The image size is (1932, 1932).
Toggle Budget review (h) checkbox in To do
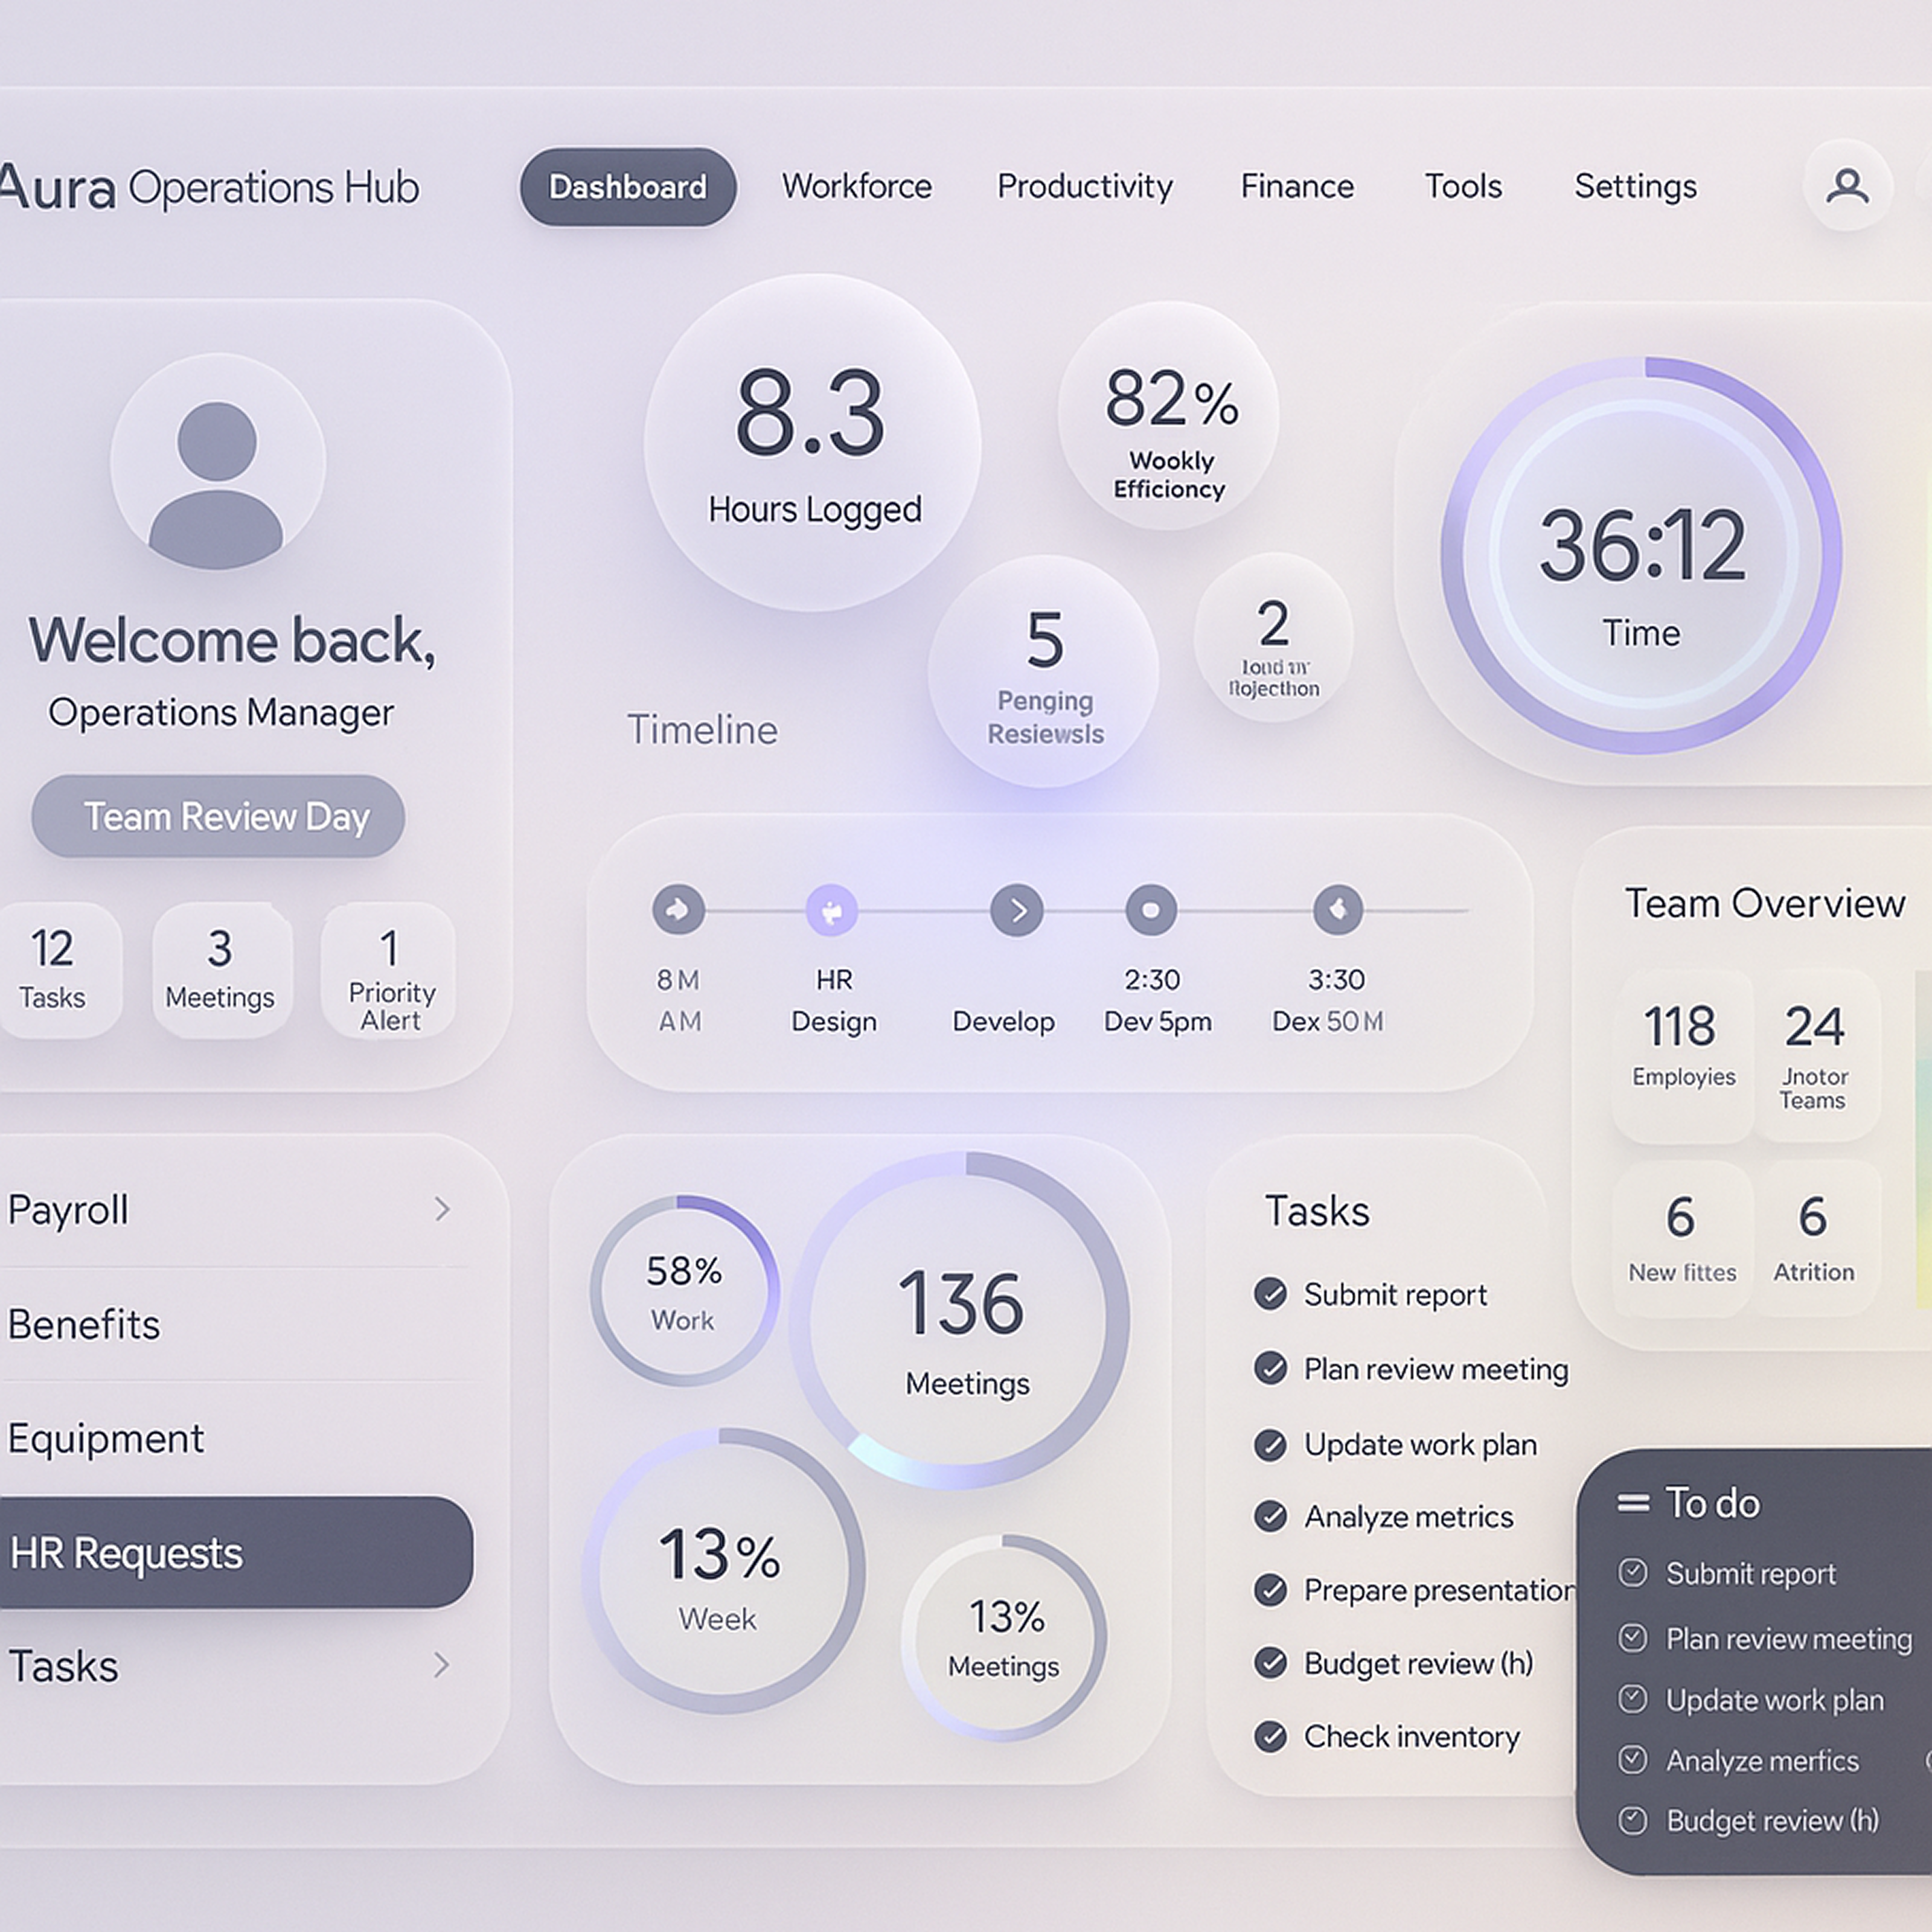(x=1633, y=1820)
